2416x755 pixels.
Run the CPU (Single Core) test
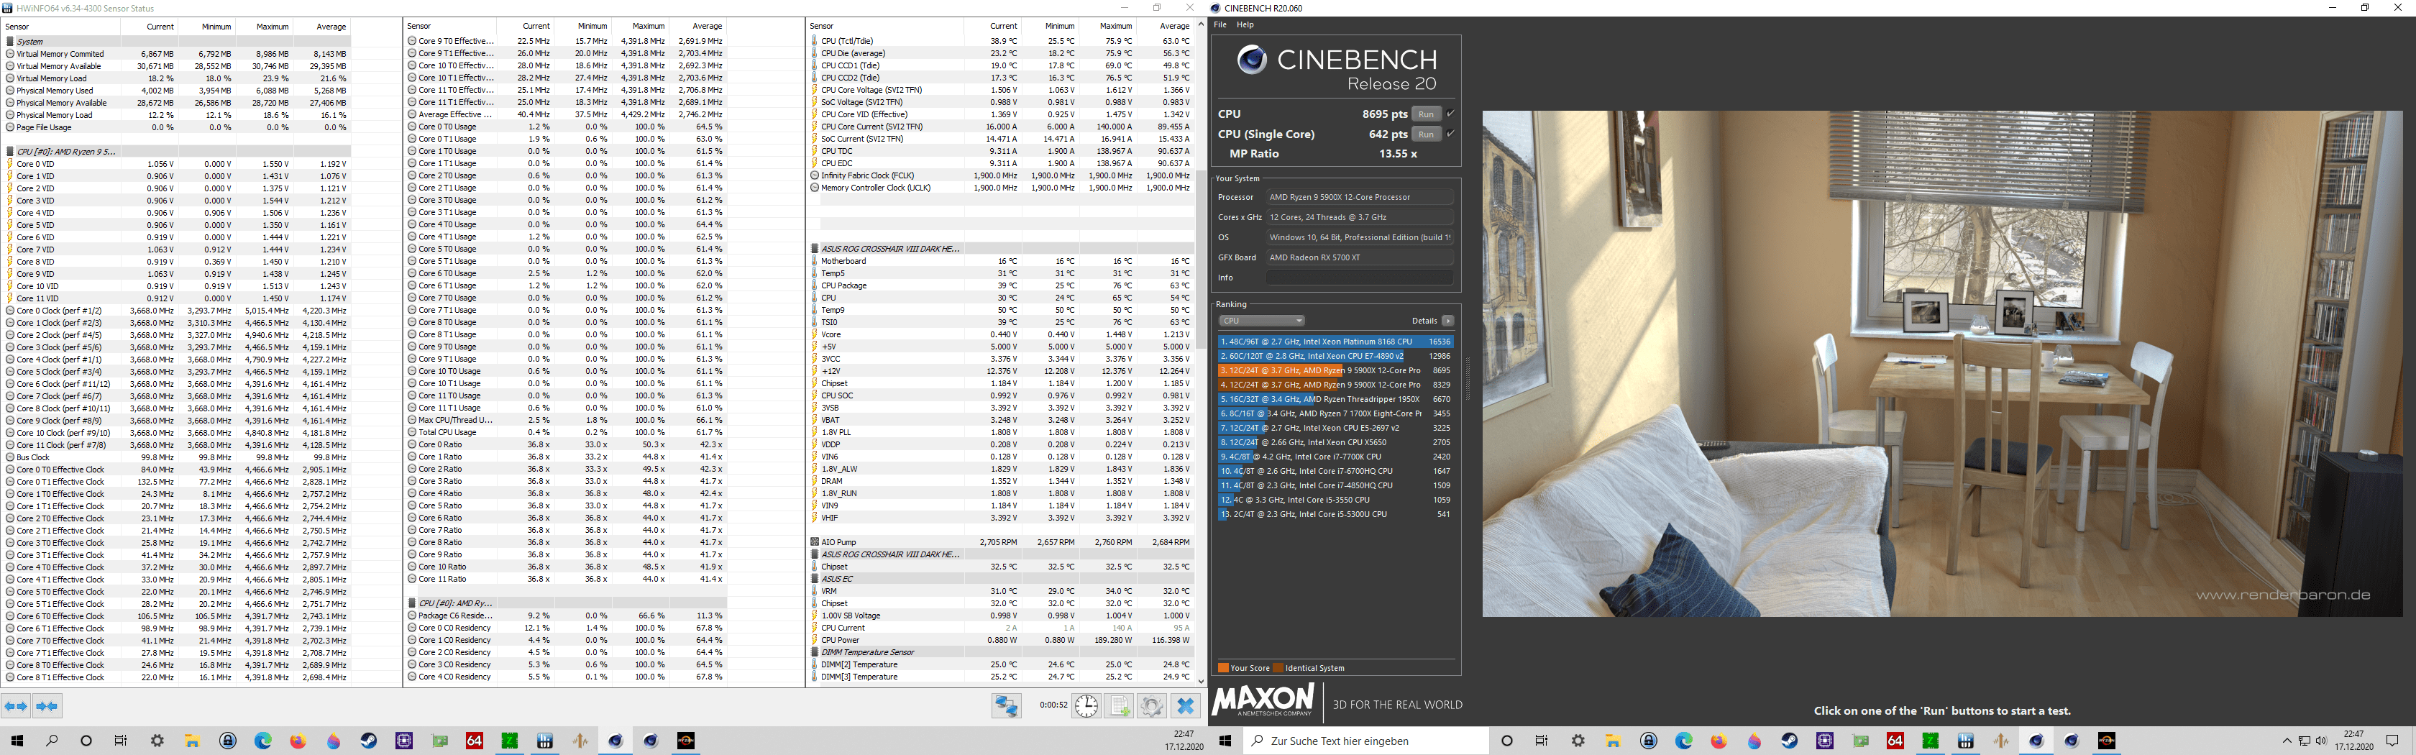pyautogui.click(x=1426, y=134)
